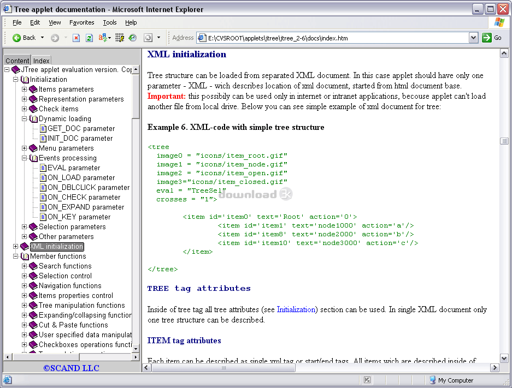Click the book icon beside XML initialization
Image resolution: width=512 pixels, height=388 pixels.
pyautogui.click(x=25, y=247)
